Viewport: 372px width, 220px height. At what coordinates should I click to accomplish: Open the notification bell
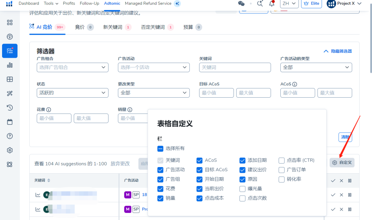pos(272,3)
